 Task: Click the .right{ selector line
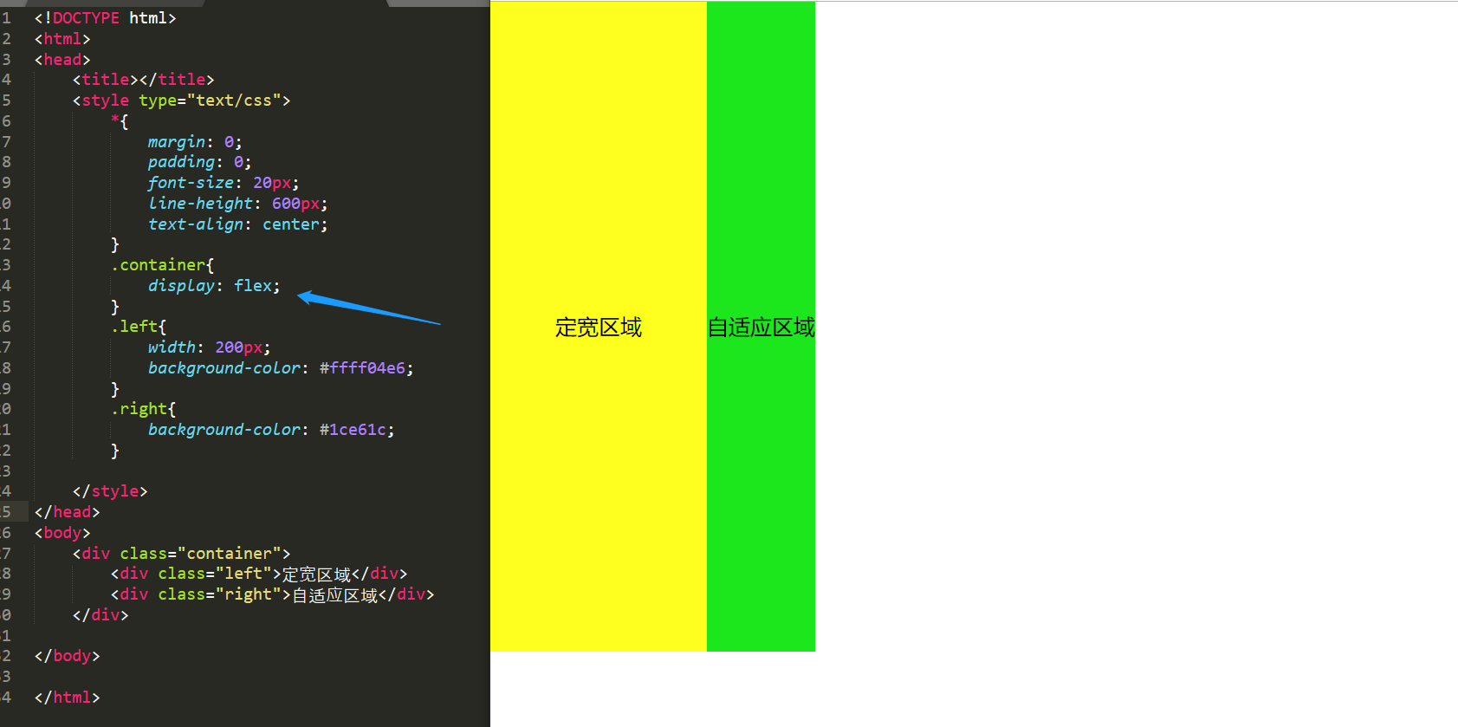pyautogui.click(x=143, y=409)
